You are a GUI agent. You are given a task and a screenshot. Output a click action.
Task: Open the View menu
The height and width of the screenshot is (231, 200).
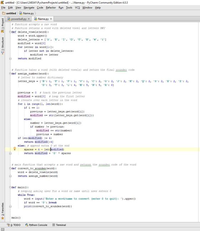coord(18,8)
